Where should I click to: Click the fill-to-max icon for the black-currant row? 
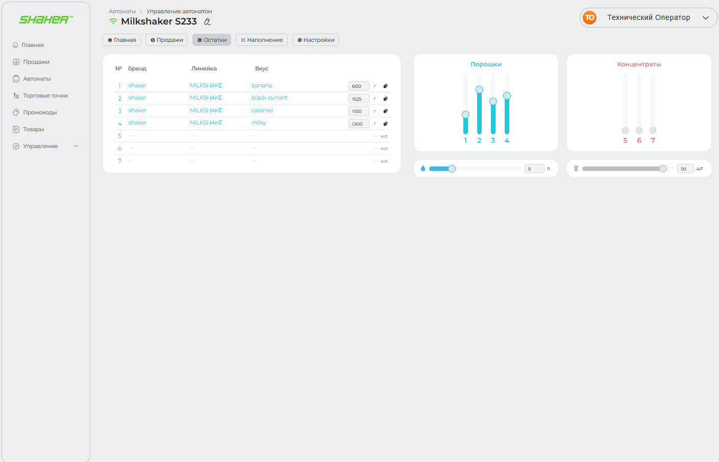[x=385, y=99]
